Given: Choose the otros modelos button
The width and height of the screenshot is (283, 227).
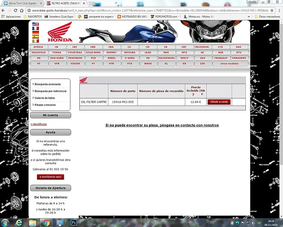Looking at the screenshot, I should (229, 64).
